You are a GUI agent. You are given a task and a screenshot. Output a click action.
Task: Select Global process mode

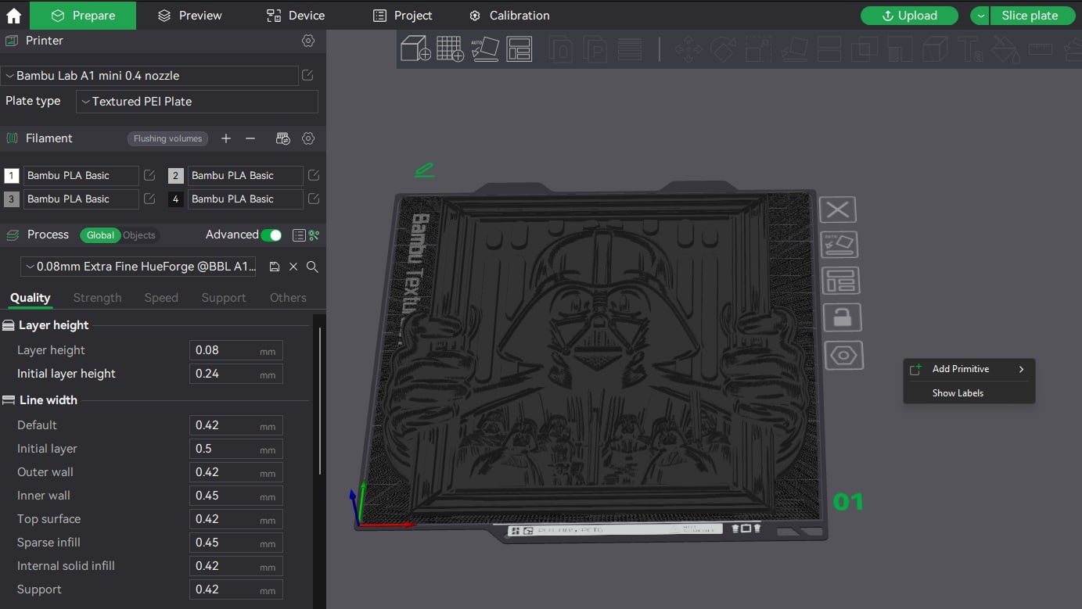[x=100, y=235]
